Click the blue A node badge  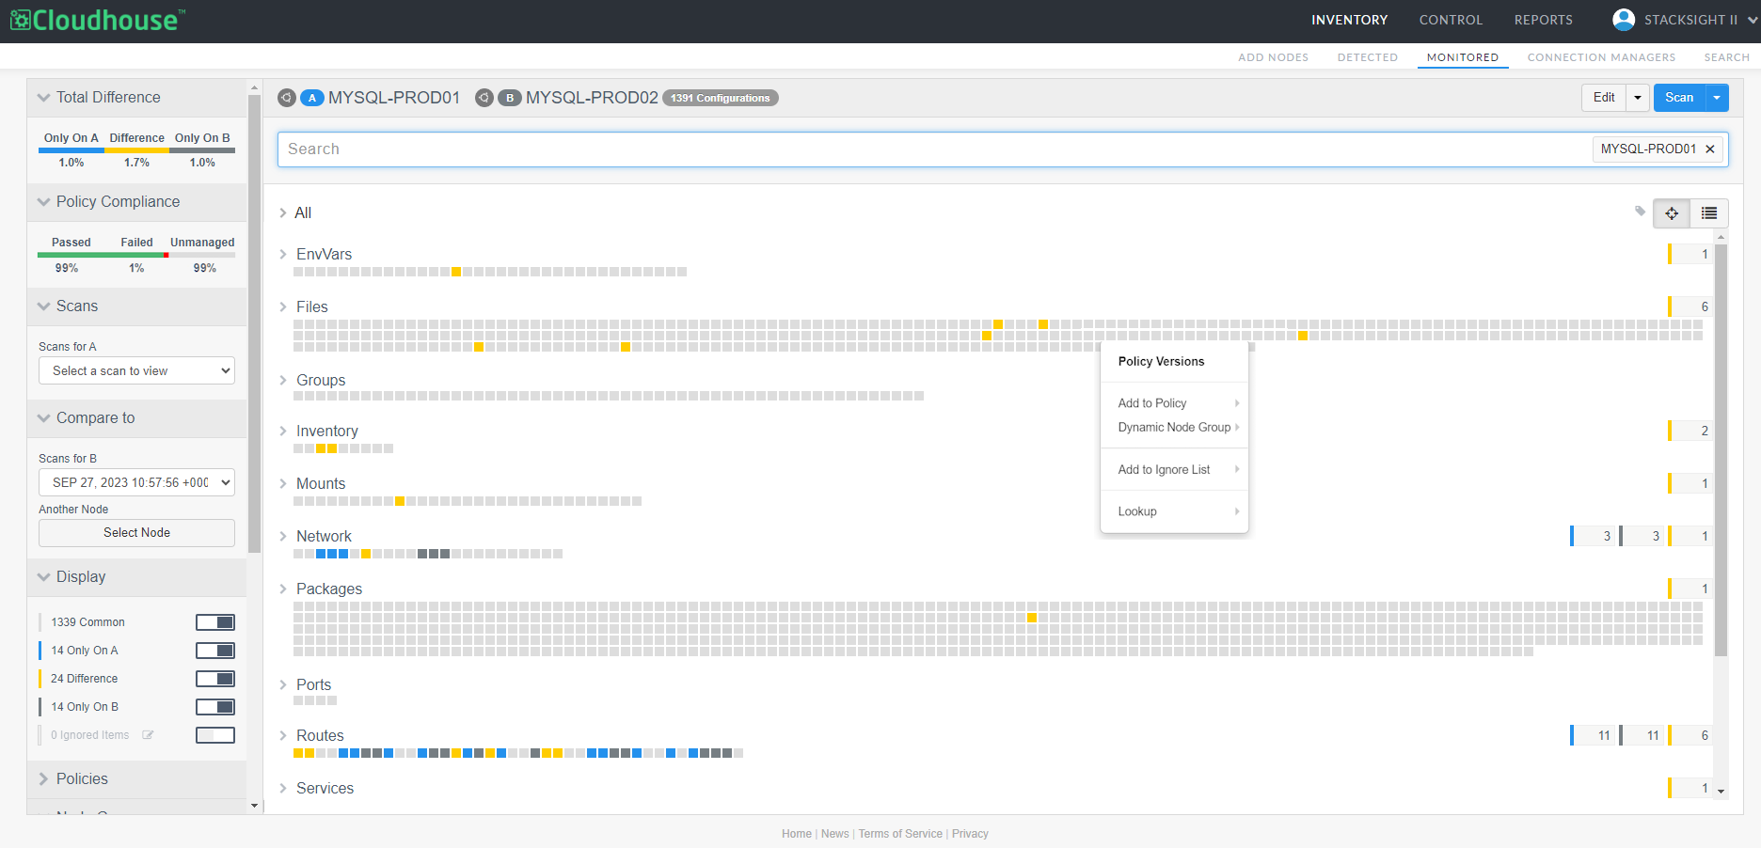(312, 98)
